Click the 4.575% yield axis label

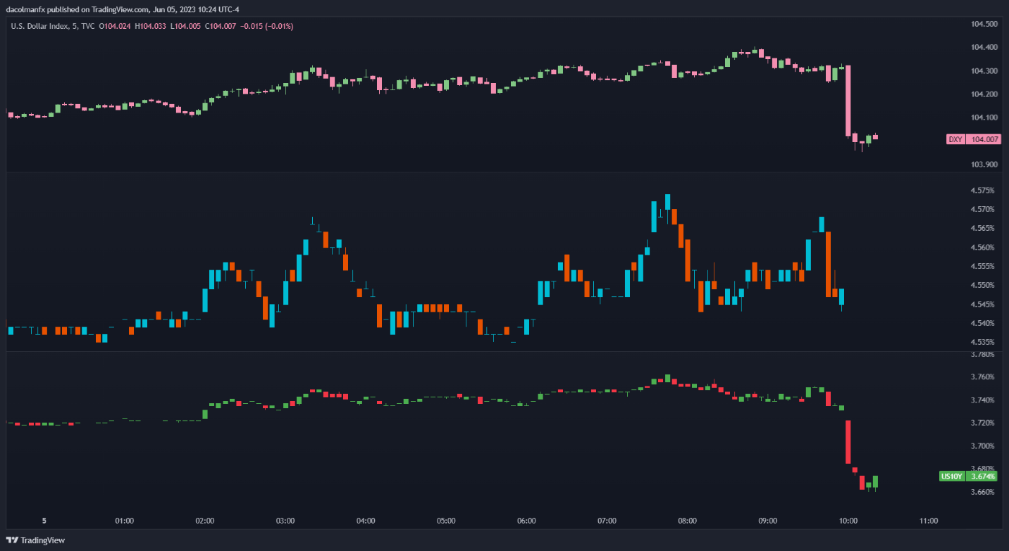984,191
